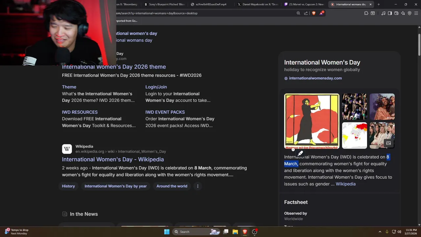421x237 pixels.
Task: Open Brave Rewards triangle icon
Action: pyautogui.click(x=321, y=13)
